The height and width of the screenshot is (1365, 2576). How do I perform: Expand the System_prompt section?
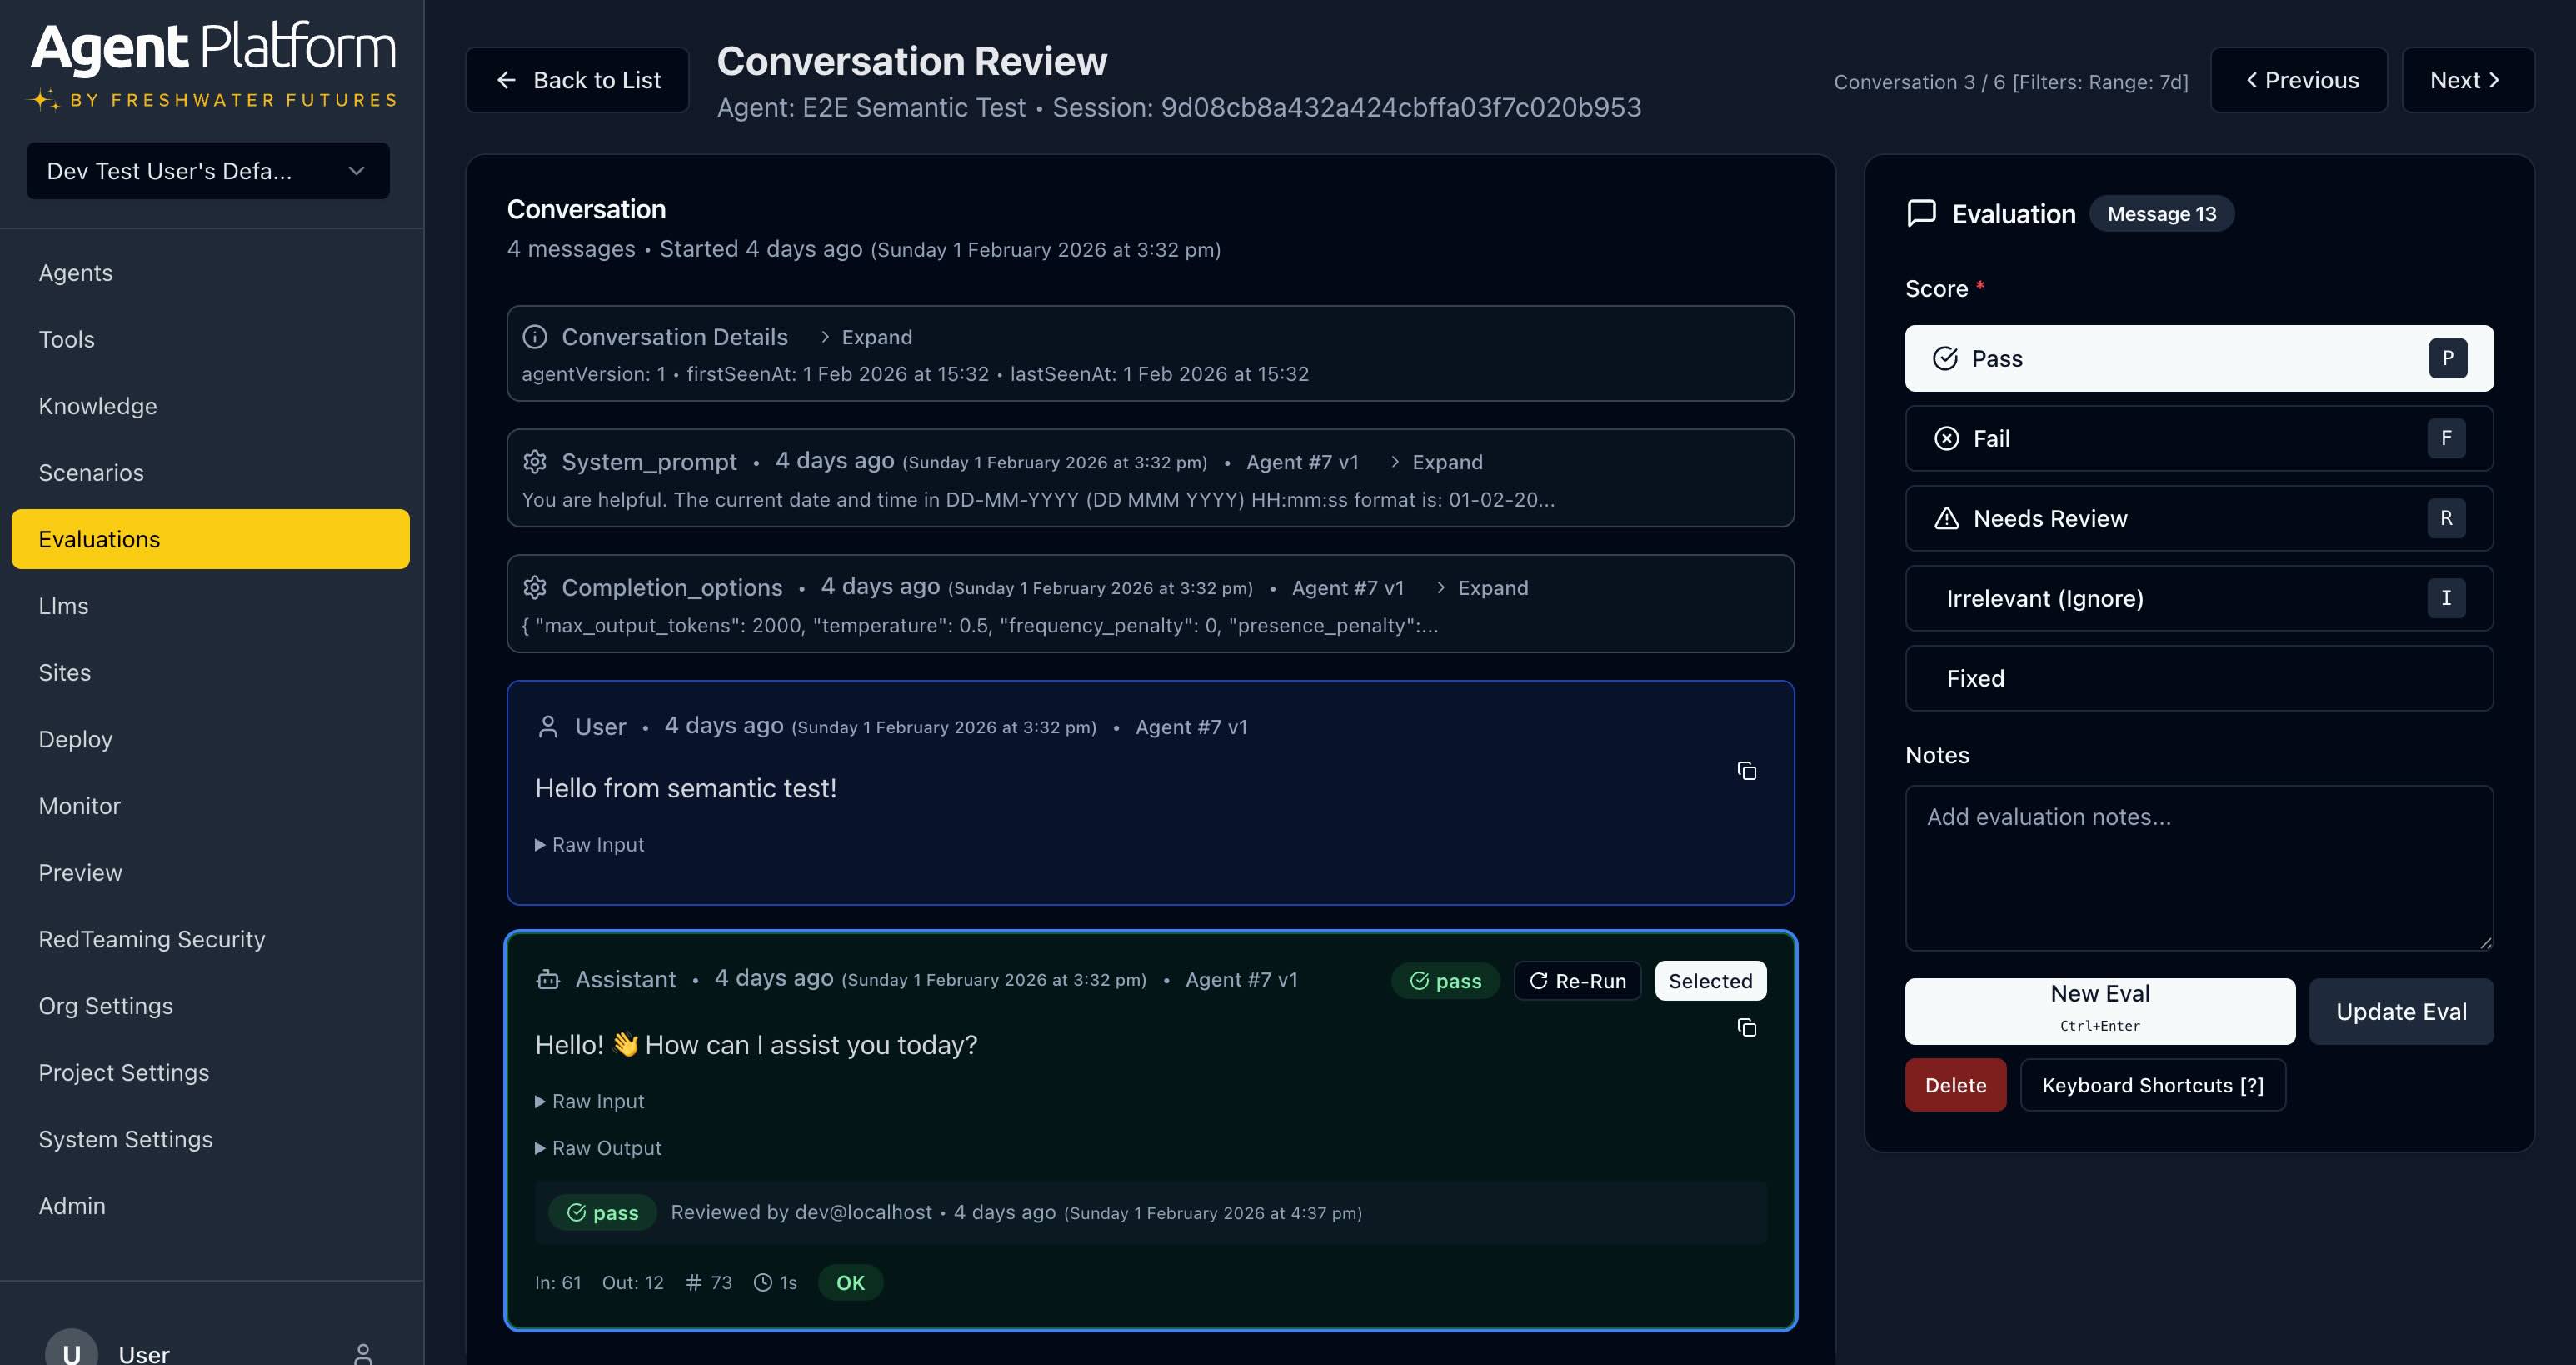tap(1436, 462)
